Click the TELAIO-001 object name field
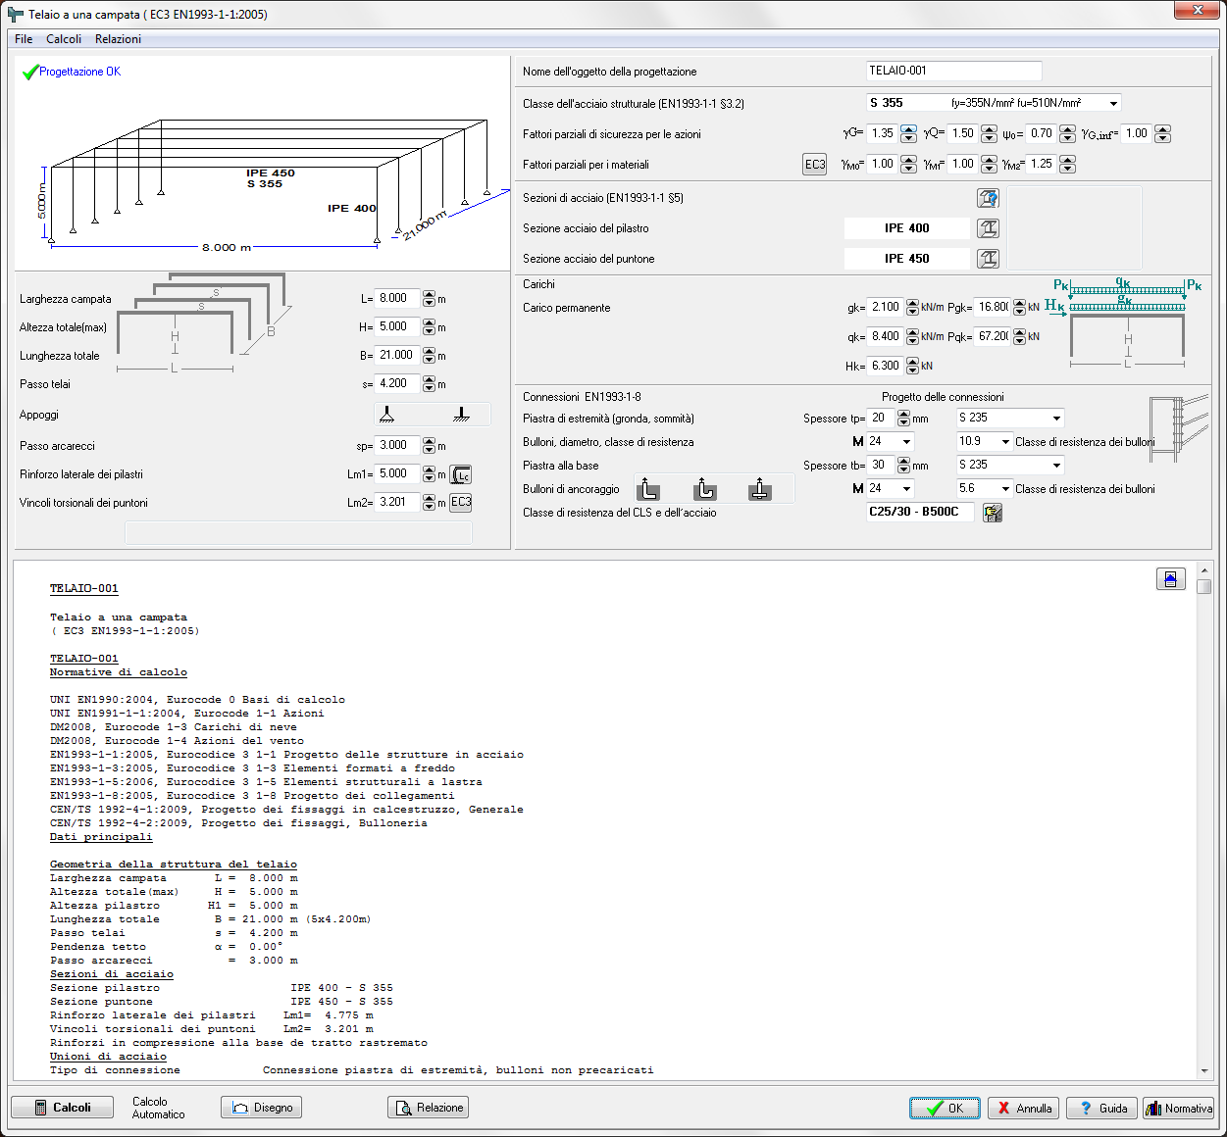The image size is (1227, 1137). click(x=953, y=71)
